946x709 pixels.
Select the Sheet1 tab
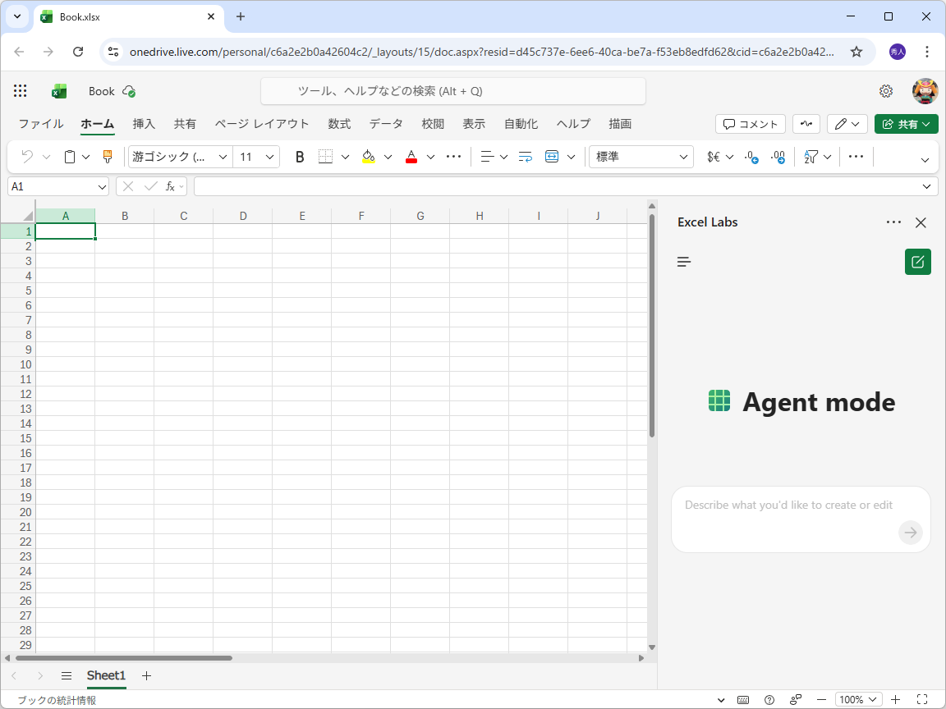[106, 676]
